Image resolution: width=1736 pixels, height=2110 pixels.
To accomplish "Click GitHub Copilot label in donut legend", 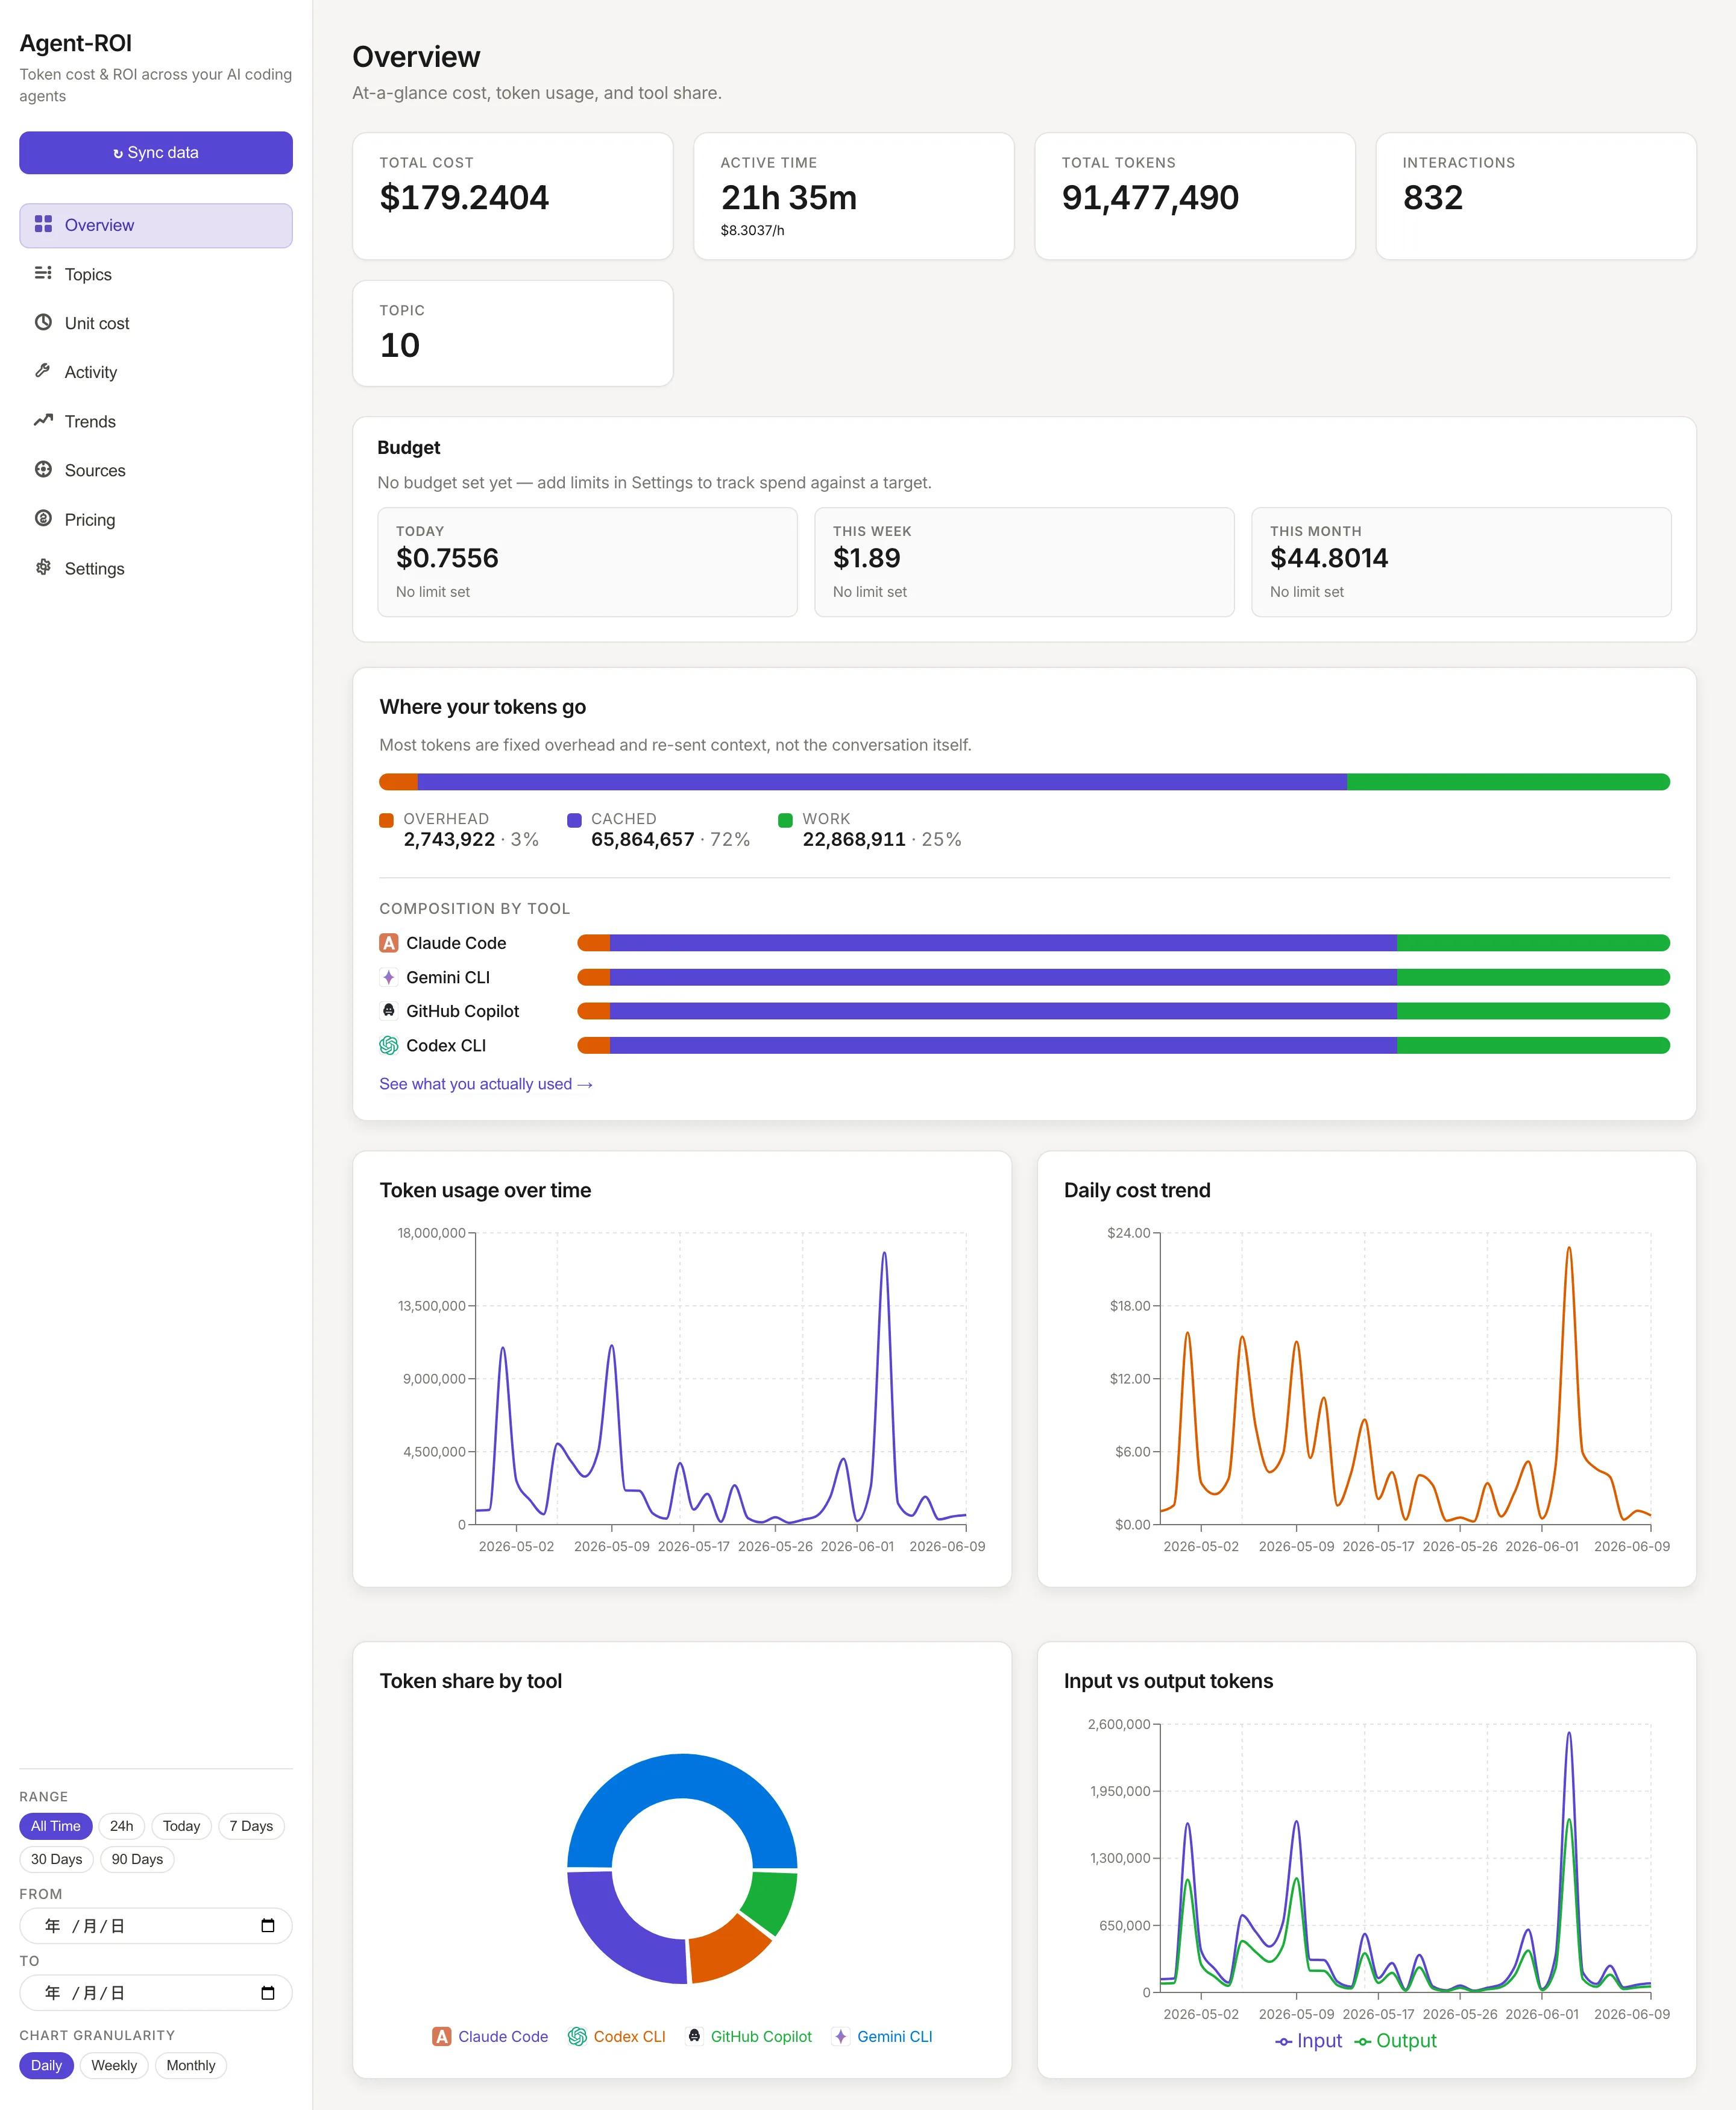I will coord(761,2036).
